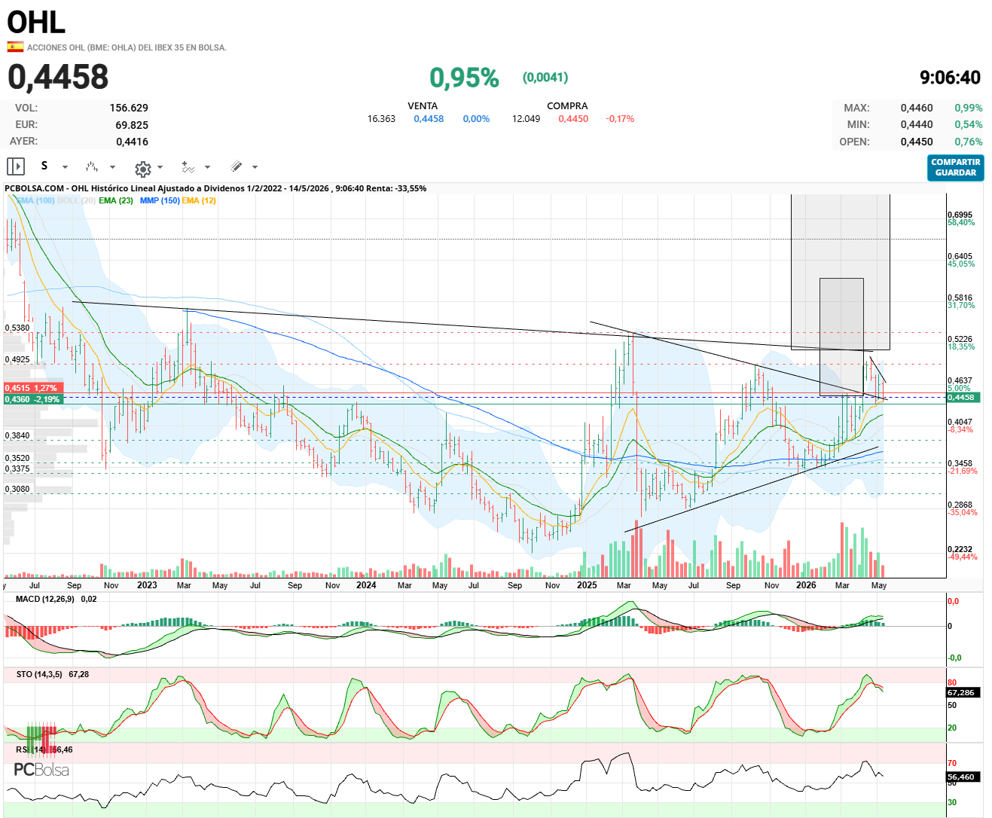Click the STO (14,3,5) indicator label
The height and width of the screenshot is (818, 992).
click(x=39, y=674)
